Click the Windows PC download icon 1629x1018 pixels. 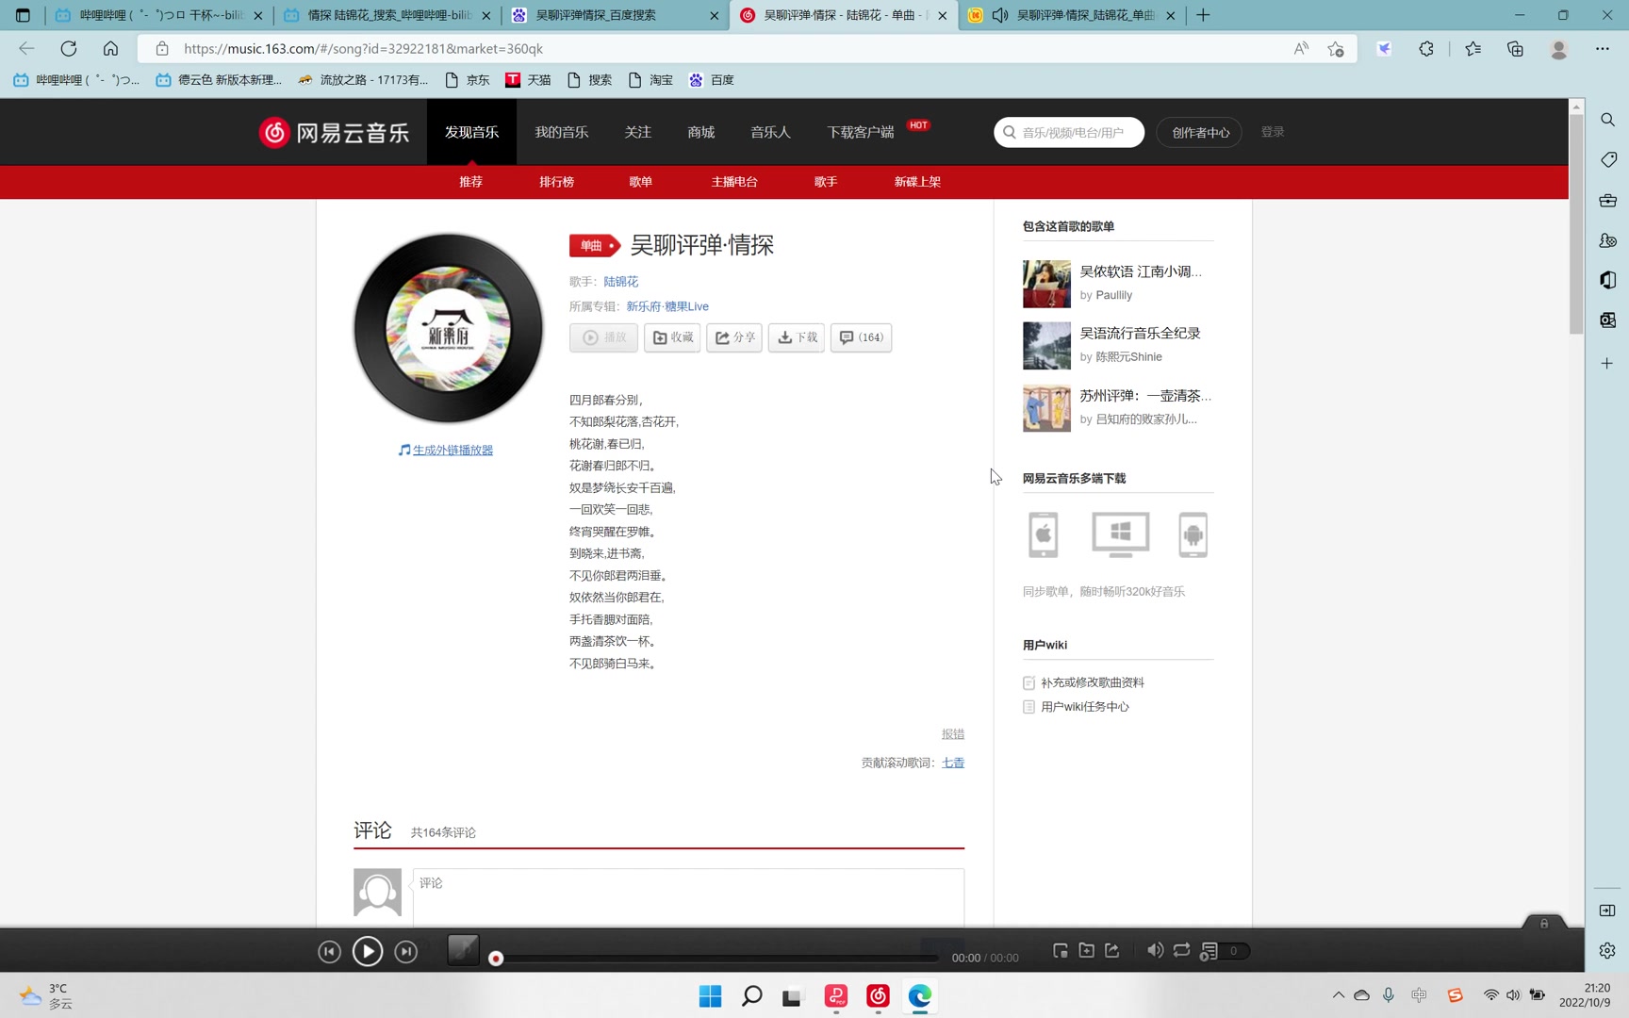[x=1120, y=535]
